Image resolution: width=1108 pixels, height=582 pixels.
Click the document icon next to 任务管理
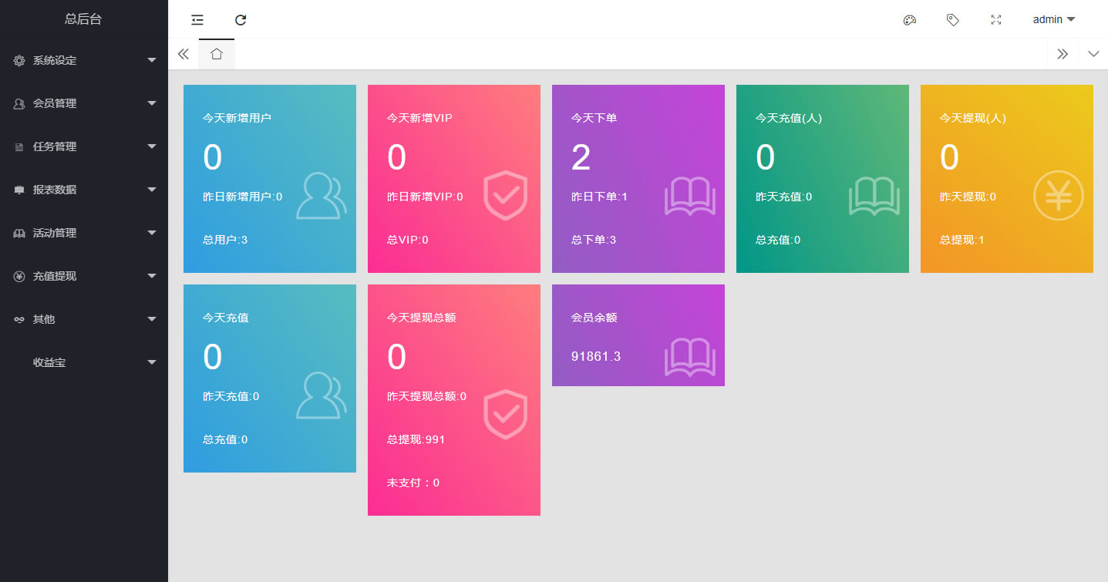19,146
